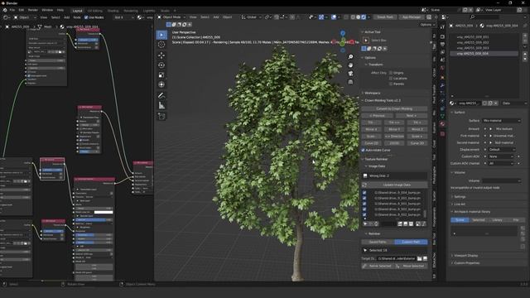Open the Window menu
The height and width of the screenshot is (298, 530).
[x=47, y=10]
